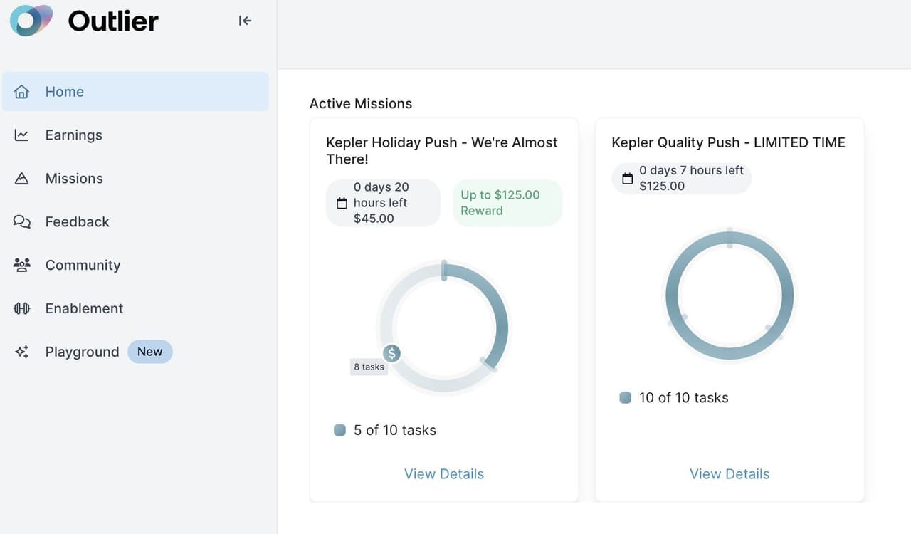
Task: Collapse the sidebar with the arrow icon
Action: (x=245, y=21)
